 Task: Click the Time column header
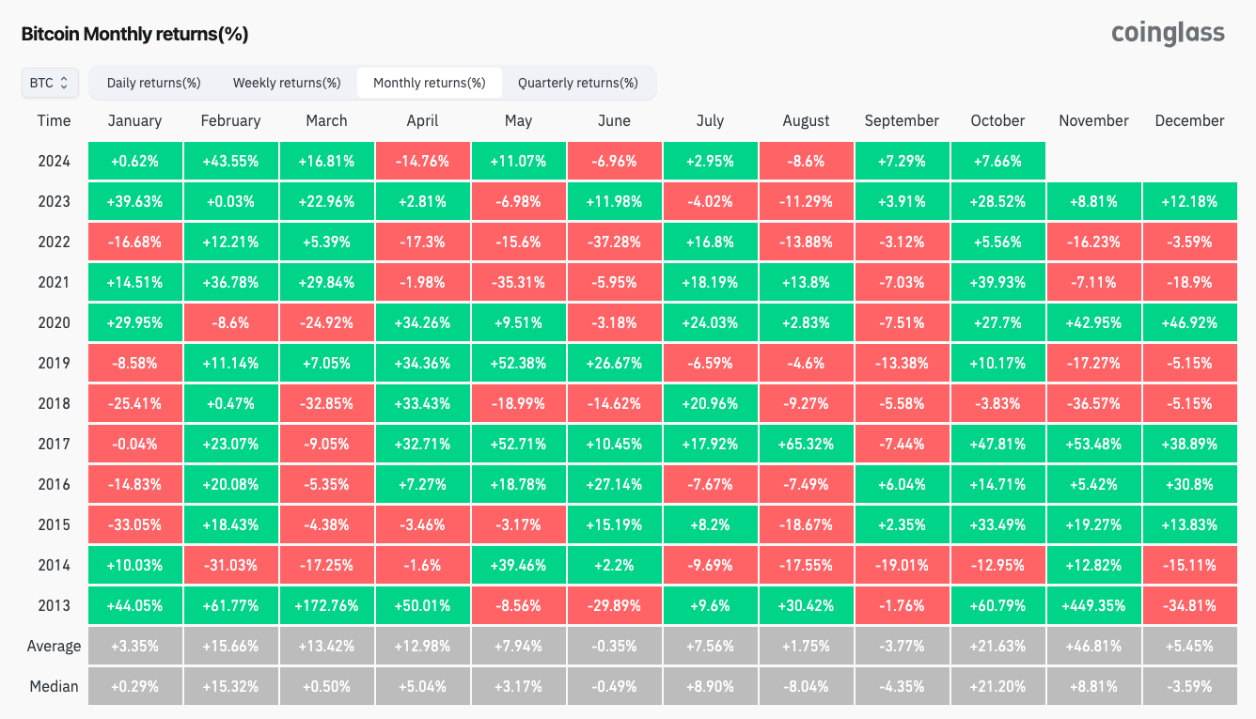point(54,120)
